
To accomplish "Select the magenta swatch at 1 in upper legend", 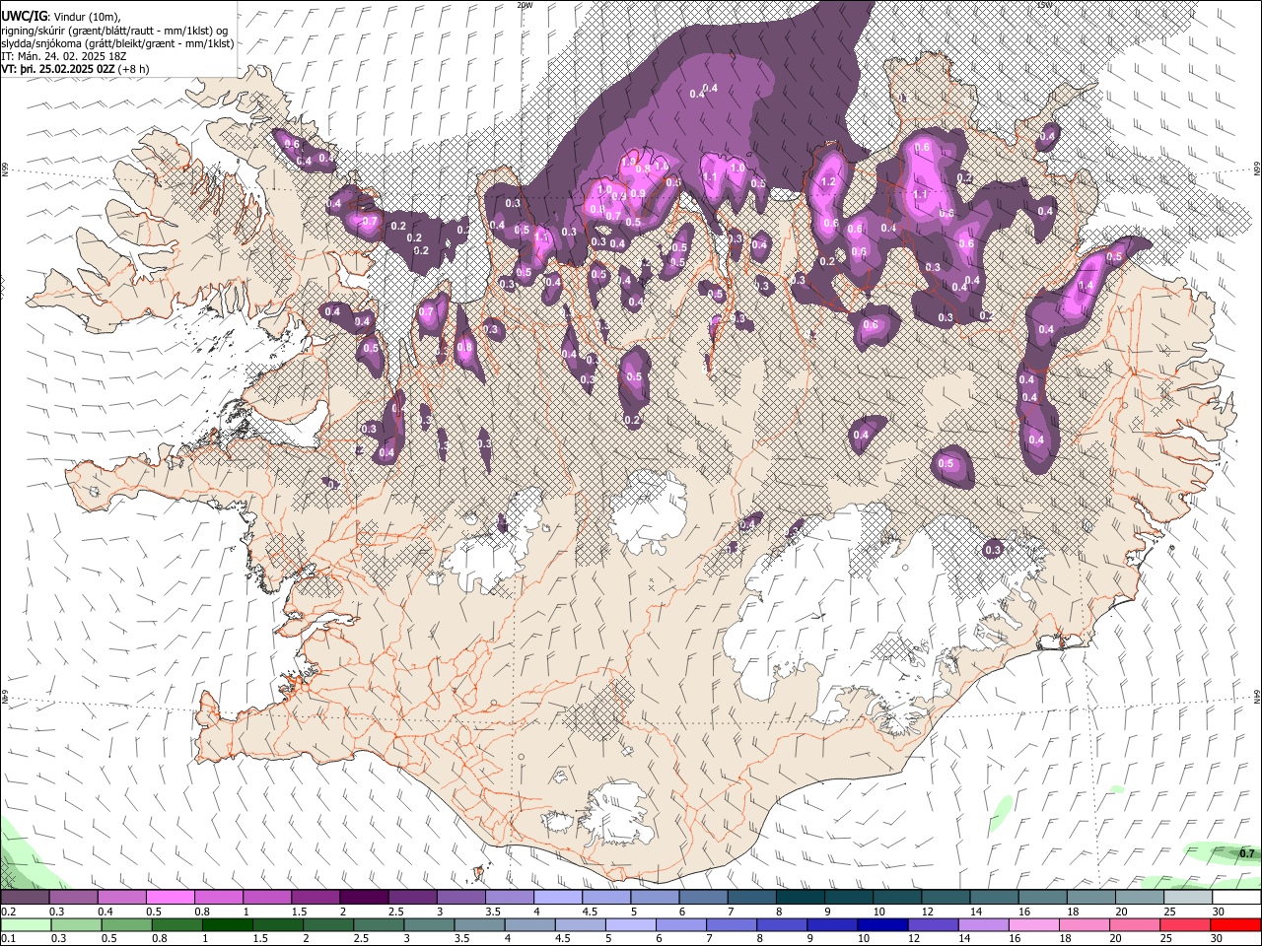I will point(267,898).
